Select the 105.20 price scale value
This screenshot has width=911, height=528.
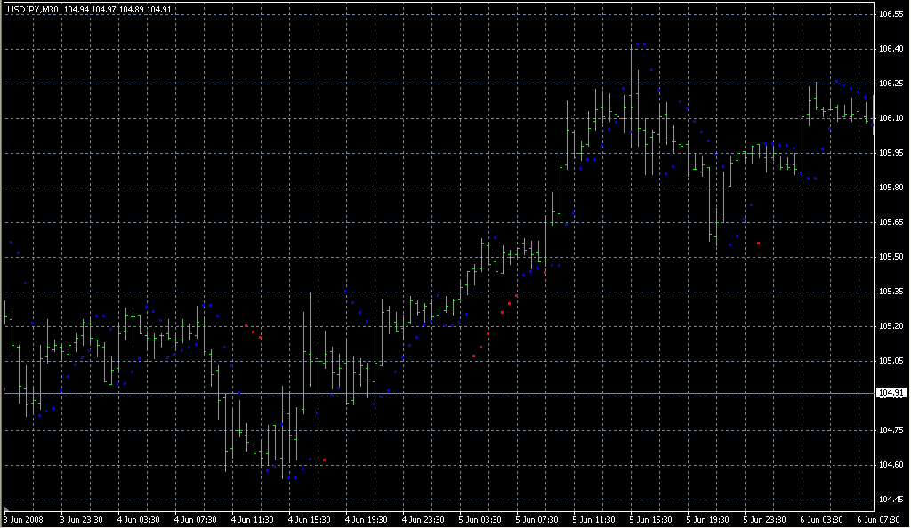(x=891, y=326)
